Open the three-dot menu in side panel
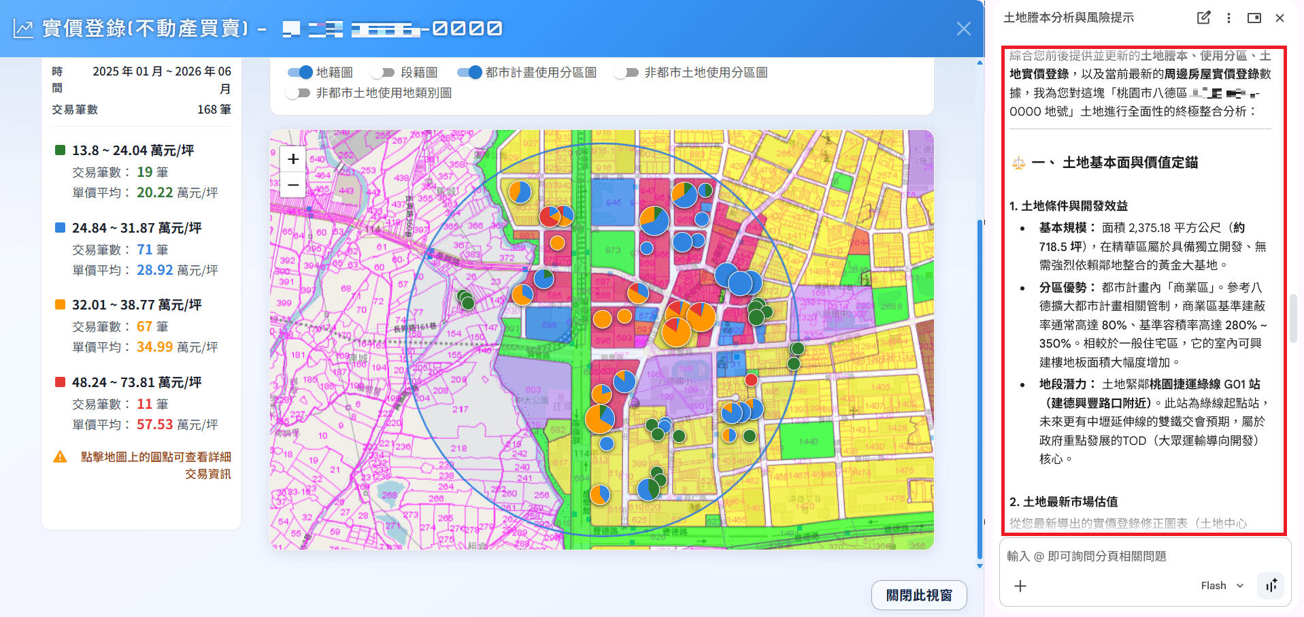This screenshot has width=1304, height=617. coord(1228,18)
